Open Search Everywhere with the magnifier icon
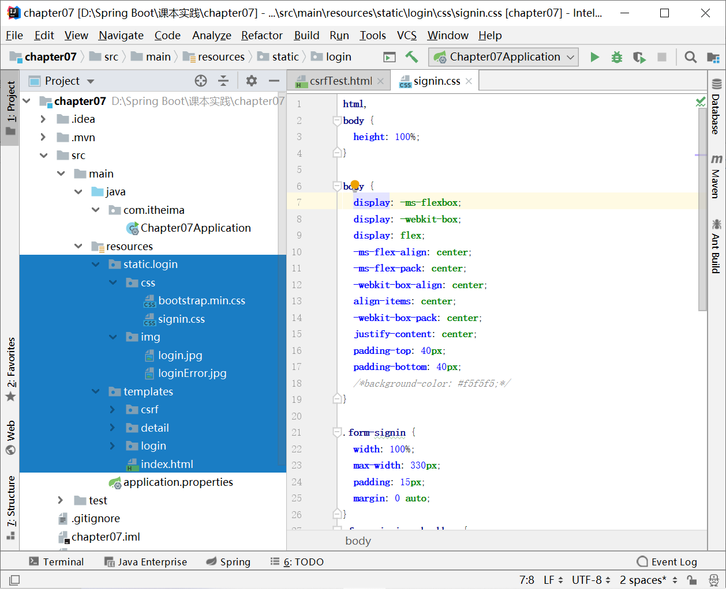 [690, 57]
